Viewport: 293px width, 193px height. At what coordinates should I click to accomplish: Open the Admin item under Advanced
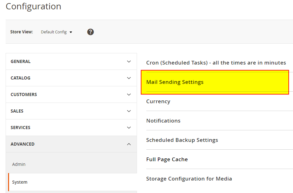click(x=19, y=164)
